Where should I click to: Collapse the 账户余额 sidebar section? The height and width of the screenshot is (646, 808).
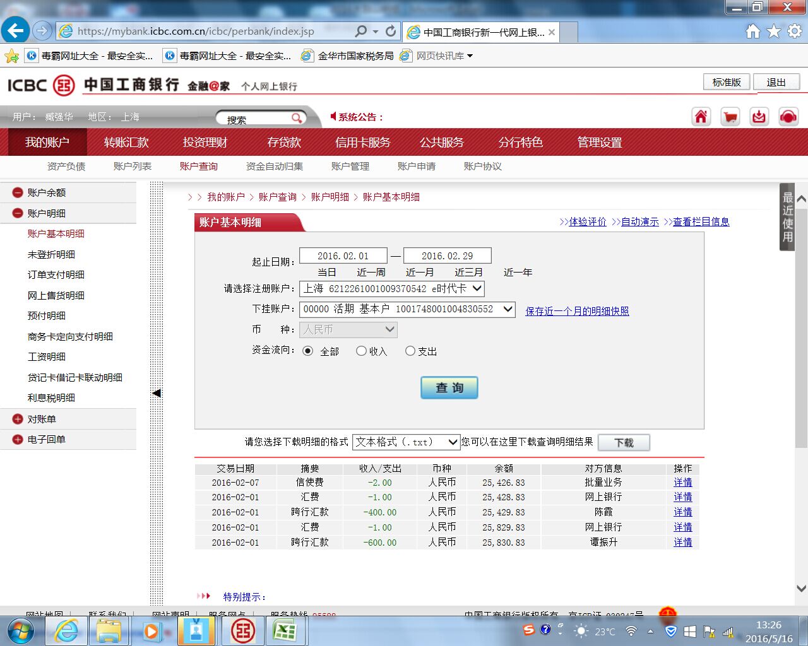click(x=18, y=192)
